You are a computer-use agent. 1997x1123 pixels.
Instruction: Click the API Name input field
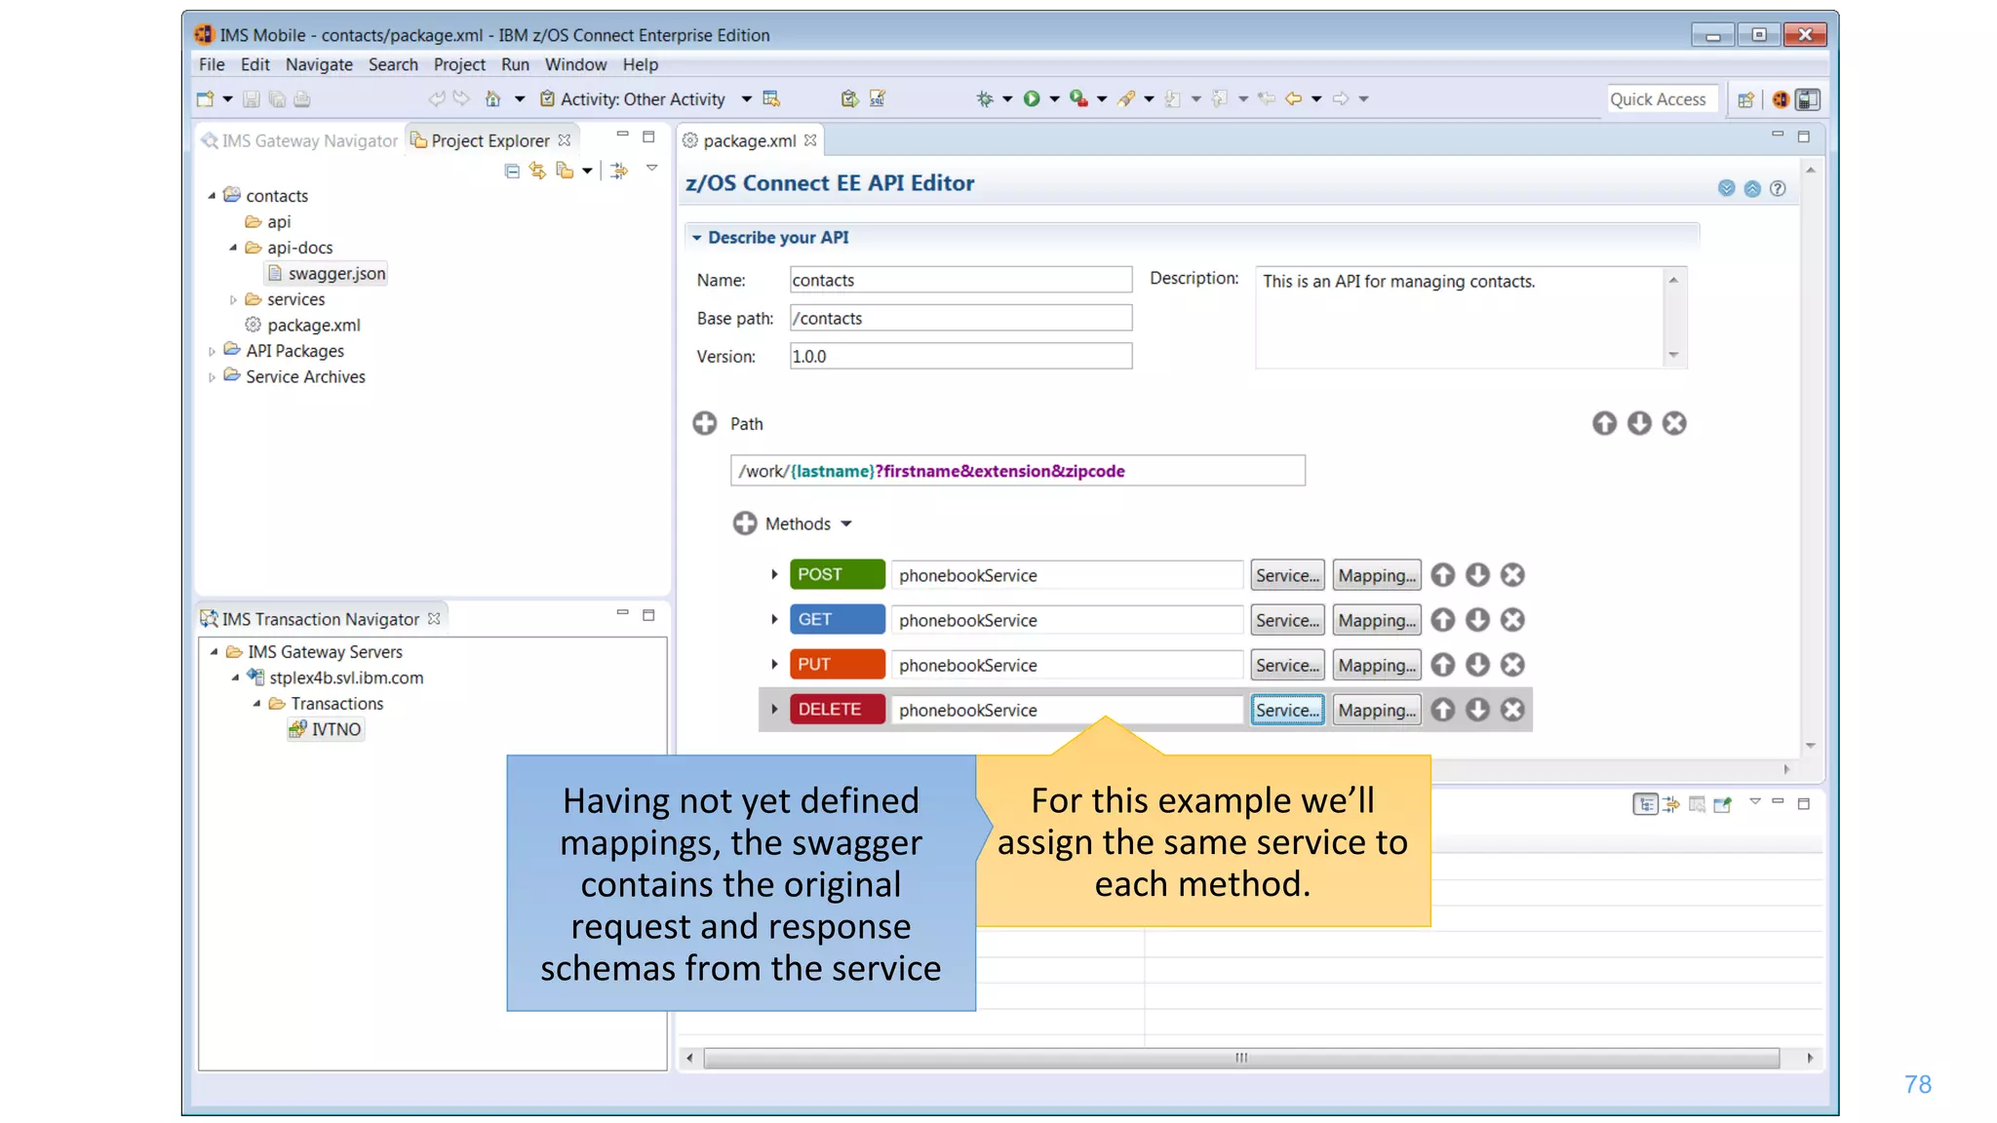(960, 280)
